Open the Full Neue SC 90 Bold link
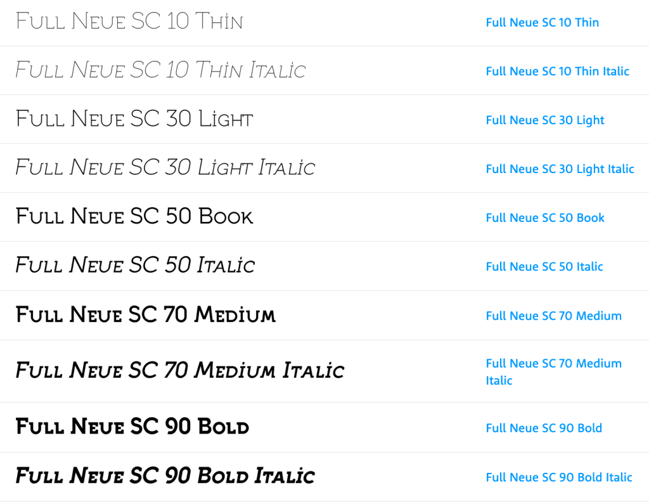 [x=544, y=428]
